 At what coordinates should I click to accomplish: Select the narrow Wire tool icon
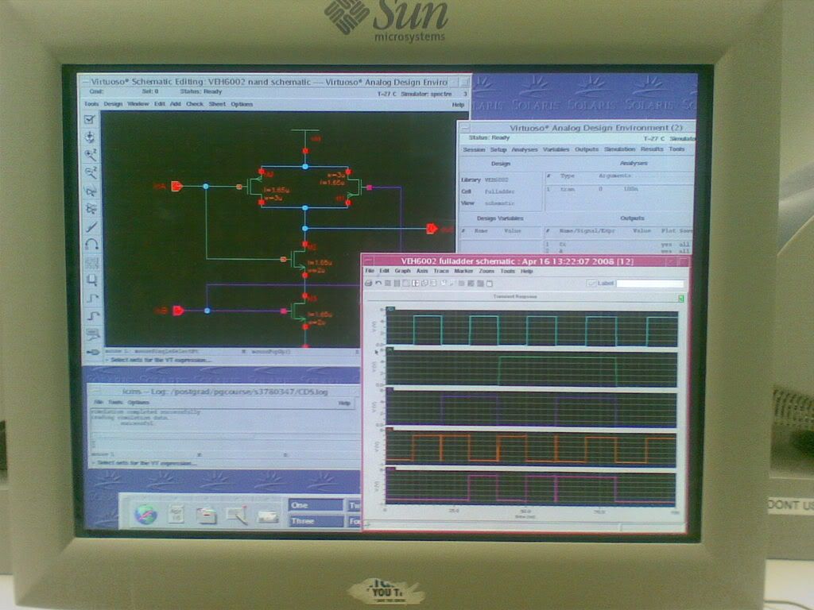(92, 299)
